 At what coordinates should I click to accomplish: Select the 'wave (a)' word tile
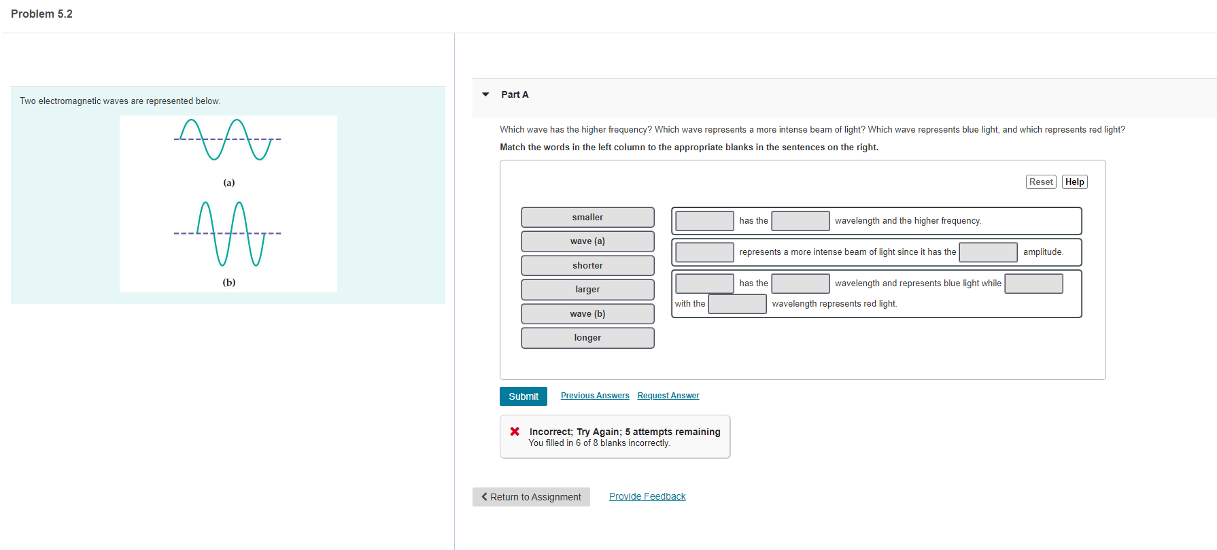(x=587, y=241)
